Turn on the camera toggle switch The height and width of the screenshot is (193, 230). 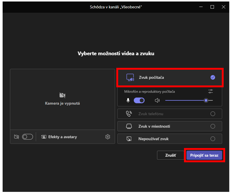pos(27,137)
